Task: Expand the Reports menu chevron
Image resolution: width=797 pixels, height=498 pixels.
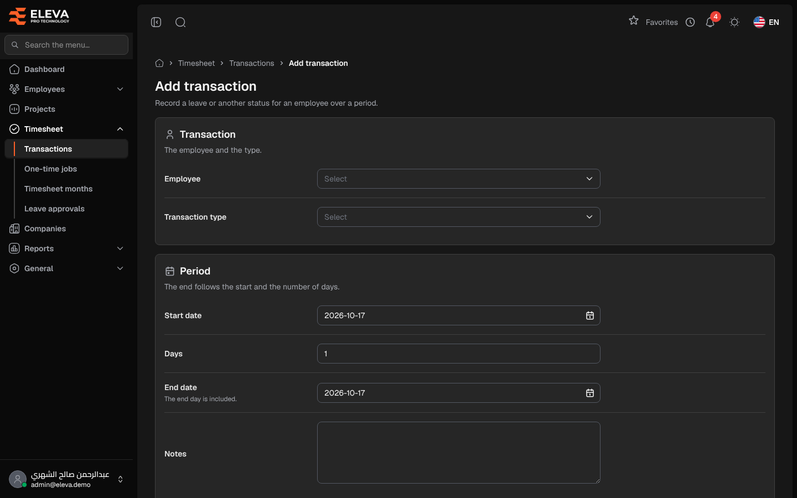Action: pos(120,248)
